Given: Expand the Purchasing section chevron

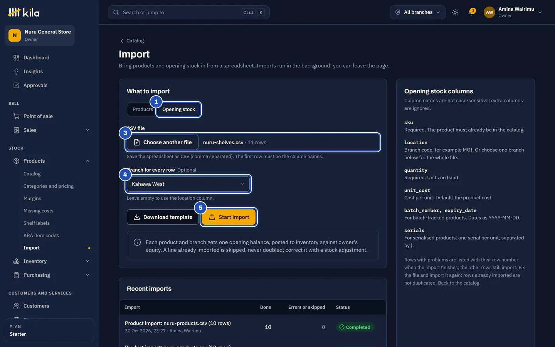Looking at the screenshot, I should (x=87, y=275).
